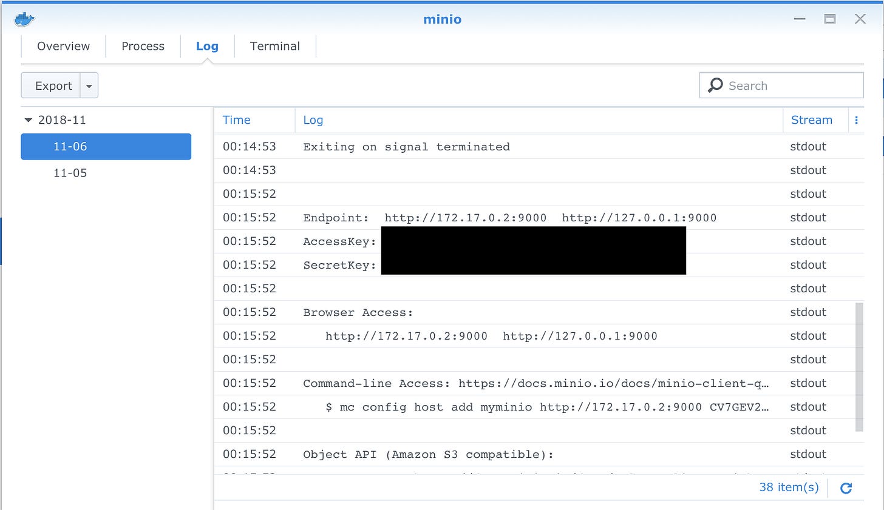The image size is (884, 510).
Task: Maximize the minio window
Action: coord(829,19)
